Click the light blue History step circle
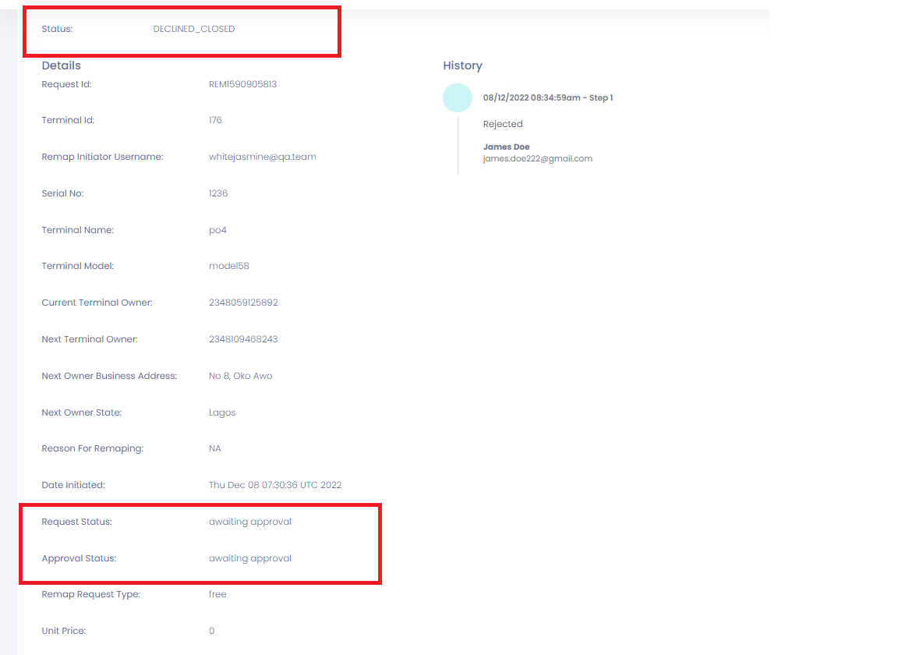 pyautogui.click(x=458, y=98)
